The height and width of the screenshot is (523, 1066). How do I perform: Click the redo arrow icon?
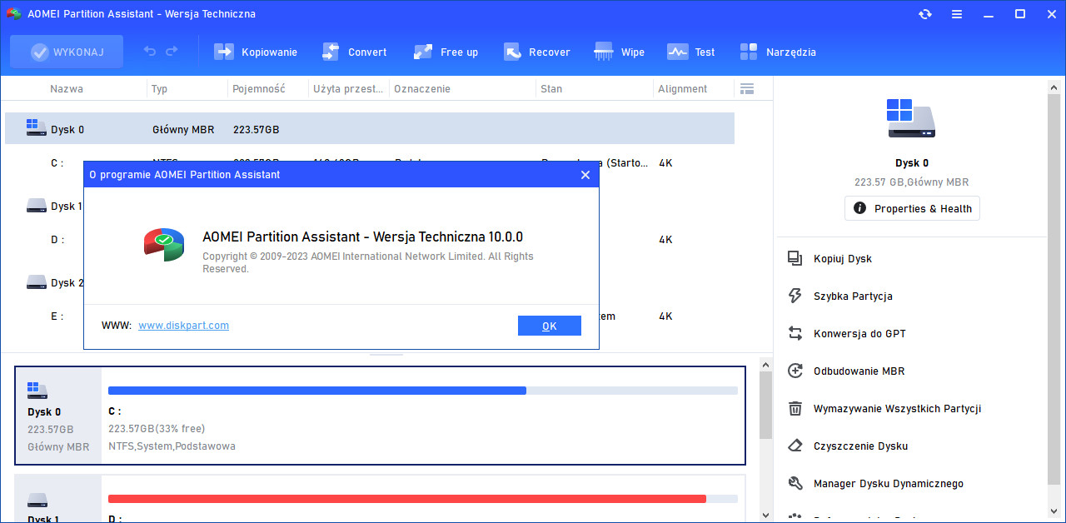[x=172, y=52]
